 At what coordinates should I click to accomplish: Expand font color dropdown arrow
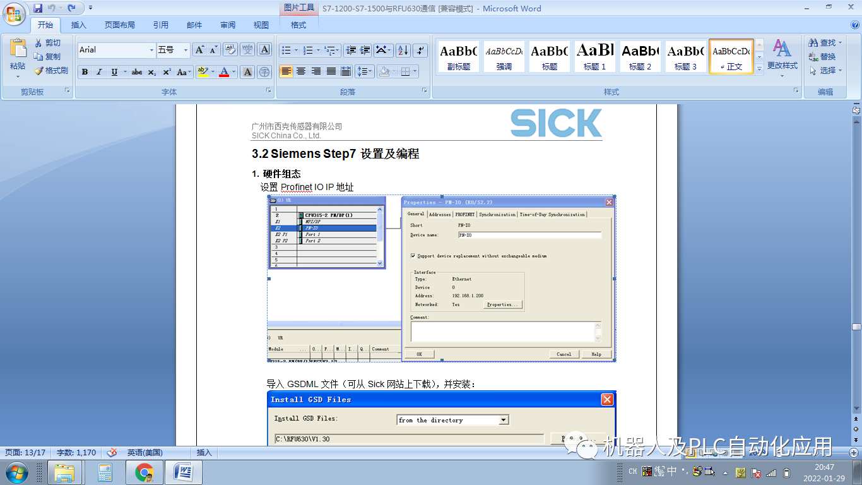(x=234, y=72)
